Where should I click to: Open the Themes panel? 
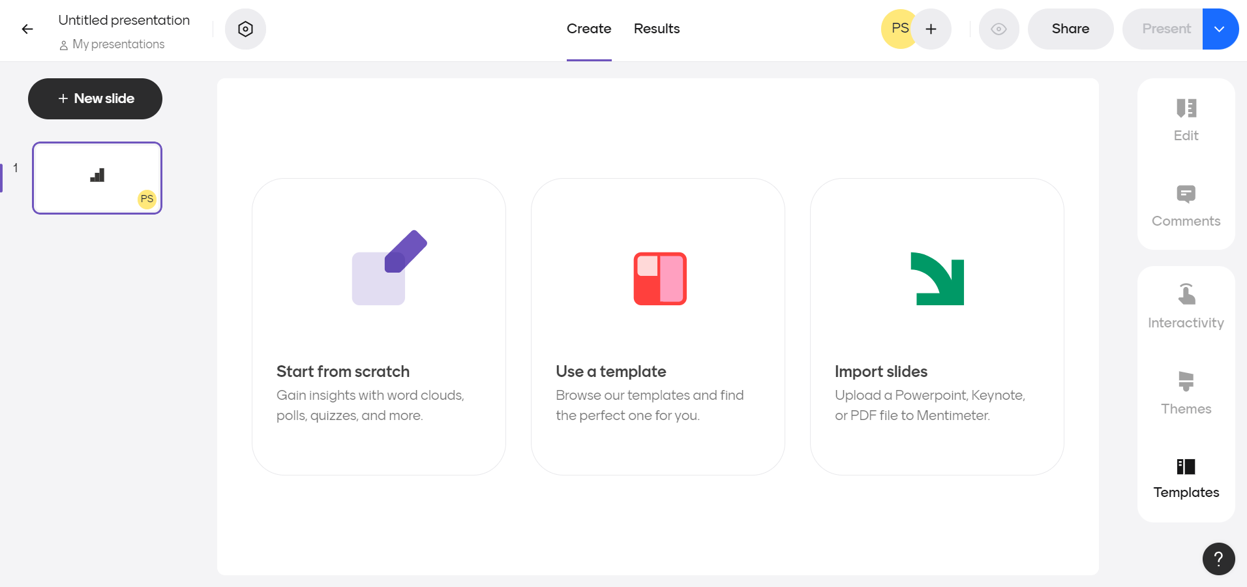1185,391
